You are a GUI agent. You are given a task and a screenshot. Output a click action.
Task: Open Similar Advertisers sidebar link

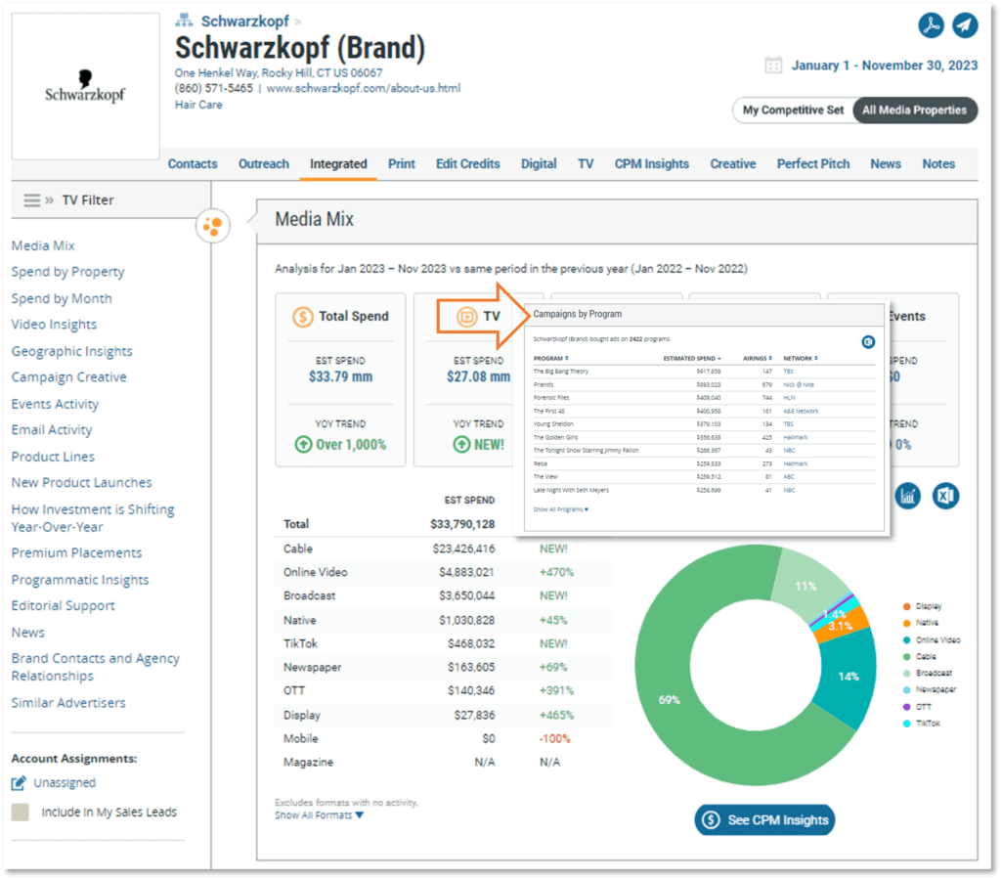tap(68, 703)
